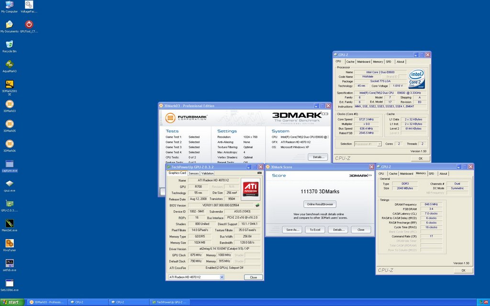
Task: Select cpuz.exe desktop icon
Action: pyautogui.click(x=10, y=186)
